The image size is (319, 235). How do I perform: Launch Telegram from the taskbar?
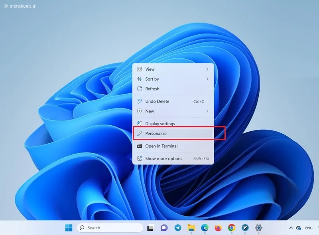tap(178, 228)
